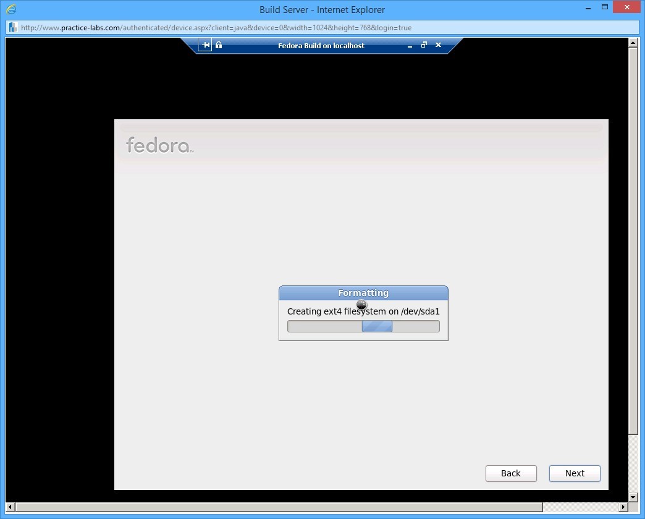Click the down arrow on the vertical scrollbar

(x=632, y=497)
